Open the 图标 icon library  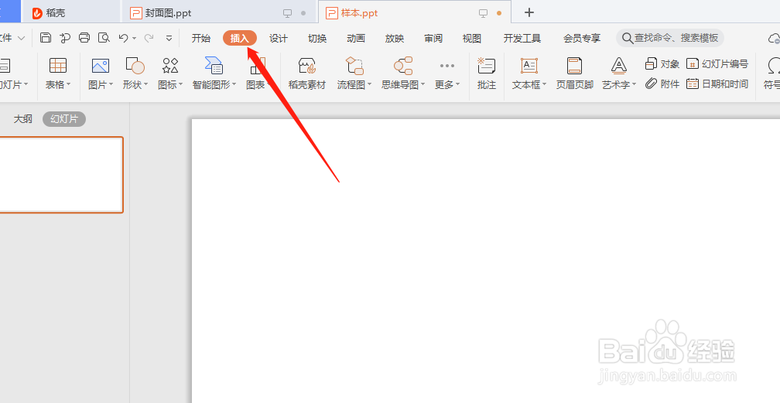pos(170,65)
